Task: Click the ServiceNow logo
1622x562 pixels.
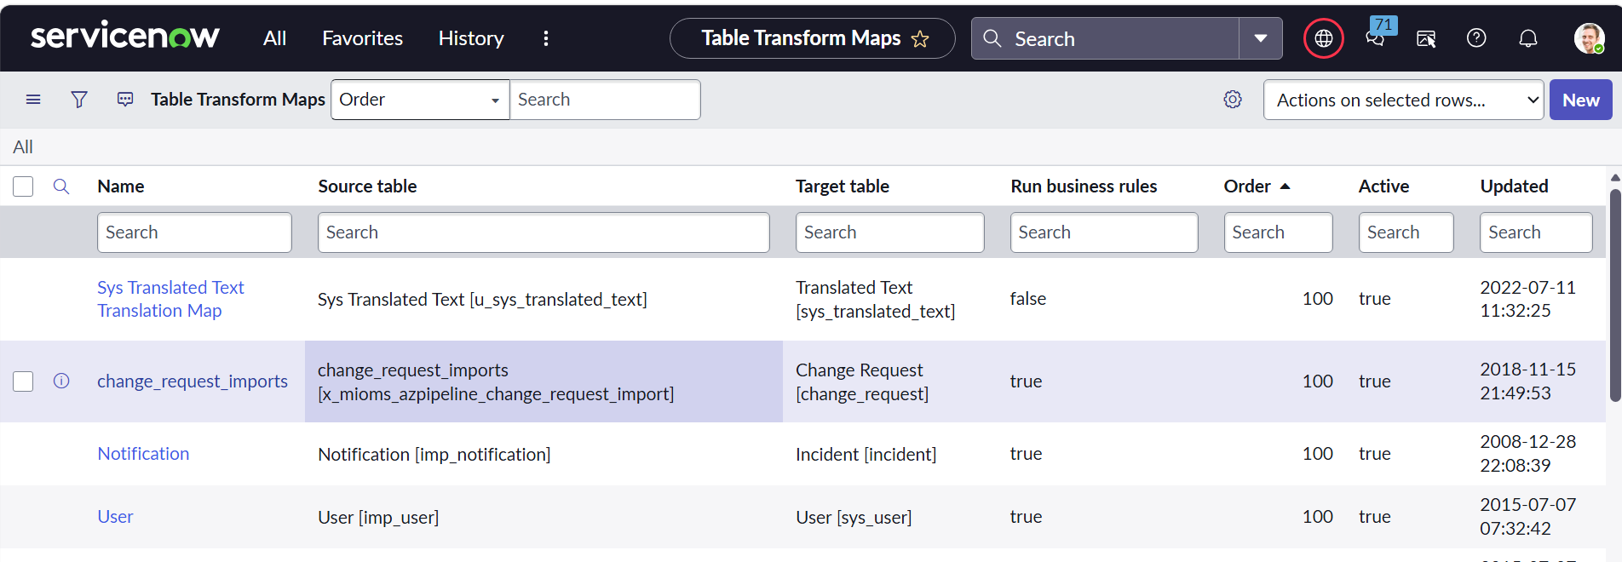Action: tap(125, 37)
